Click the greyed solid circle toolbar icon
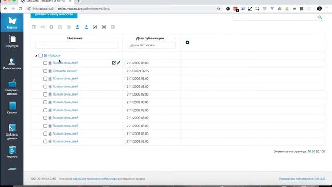332x187 pixels. 51,27
